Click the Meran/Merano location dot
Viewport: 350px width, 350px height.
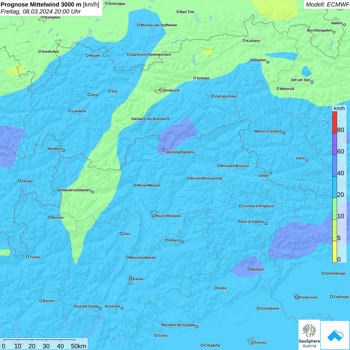pos(134,185)
